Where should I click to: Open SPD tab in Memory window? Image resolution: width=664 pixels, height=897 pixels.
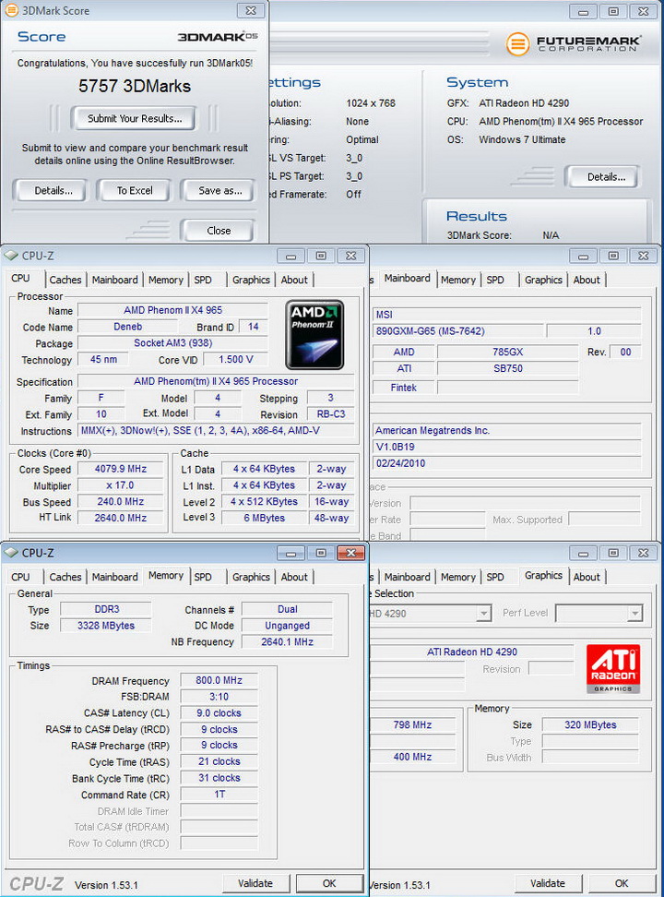coord(203,577)
